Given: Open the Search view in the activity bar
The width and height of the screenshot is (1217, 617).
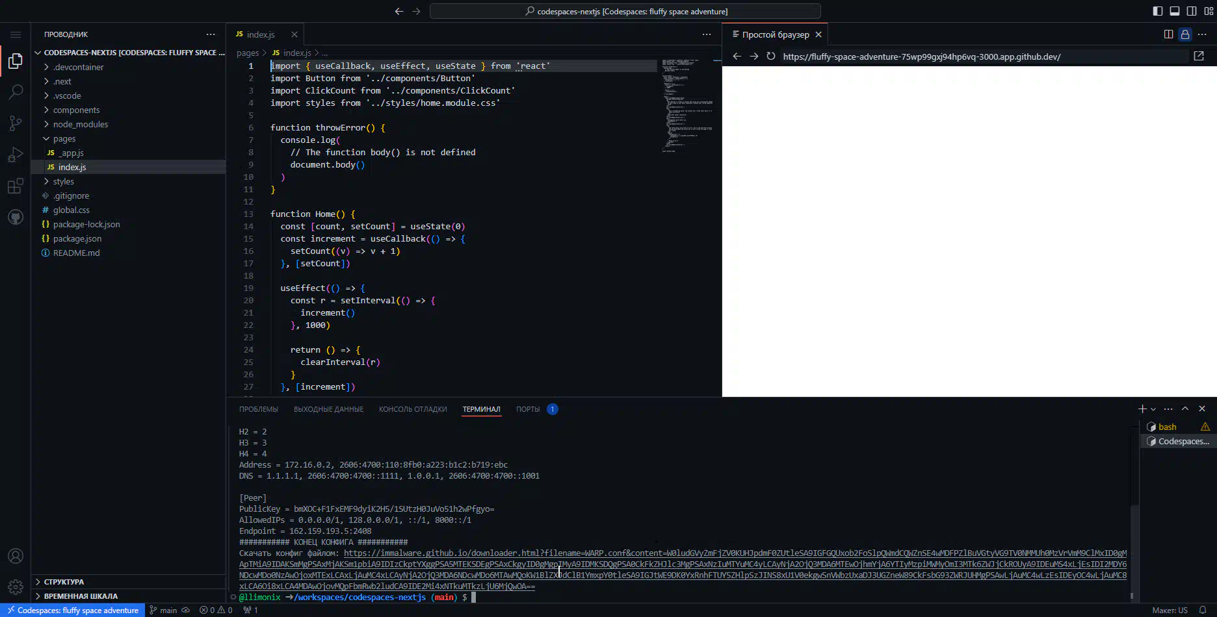Looking at the screenshot, I should 16,92.
